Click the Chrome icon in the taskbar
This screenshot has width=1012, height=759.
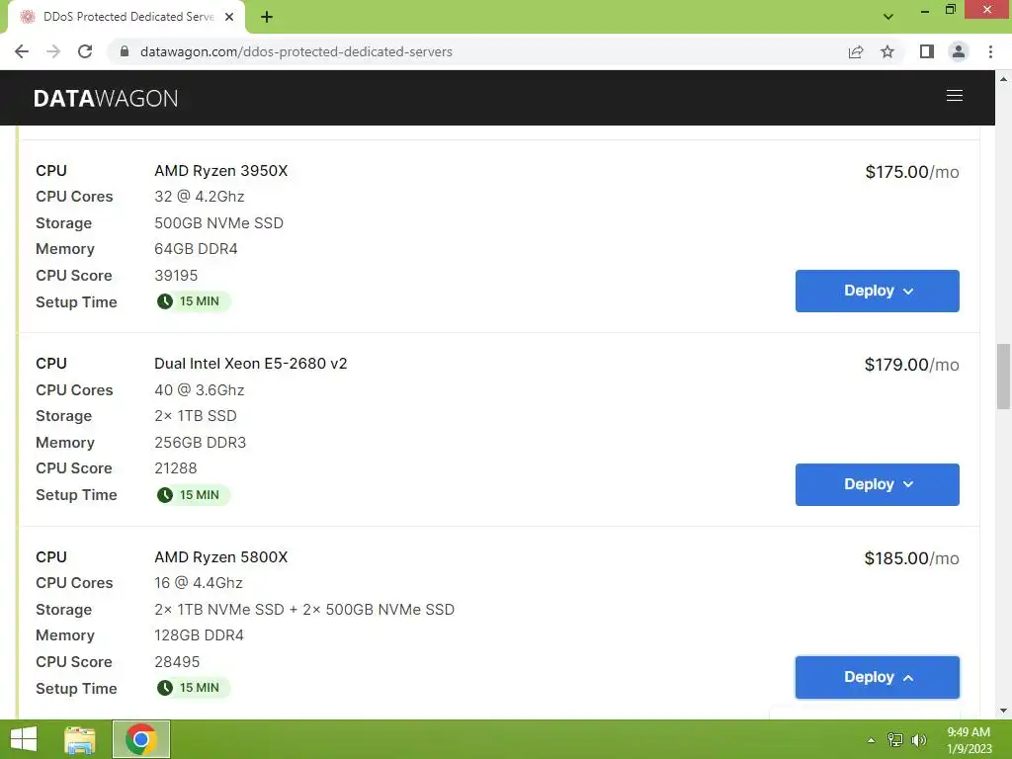(141, 739)
